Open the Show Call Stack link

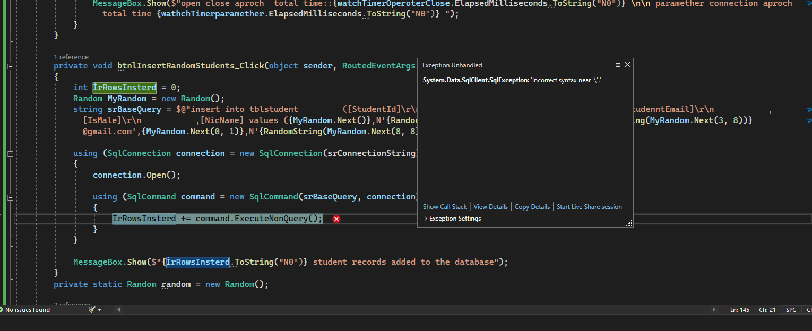445,207
